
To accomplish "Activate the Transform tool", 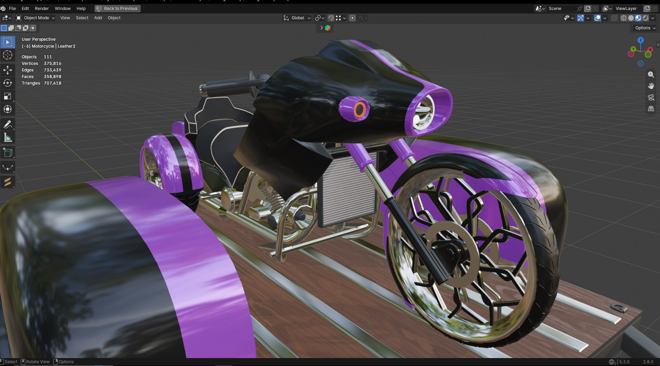I will click(8, 109).
